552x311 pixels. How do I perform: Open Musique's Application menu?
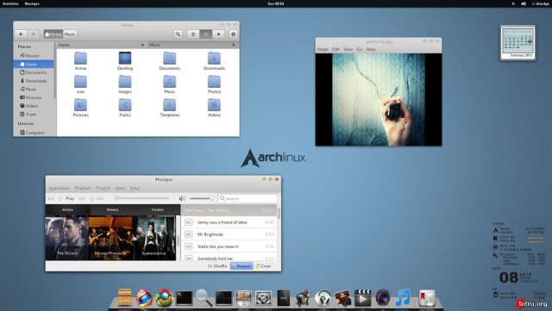60,188
